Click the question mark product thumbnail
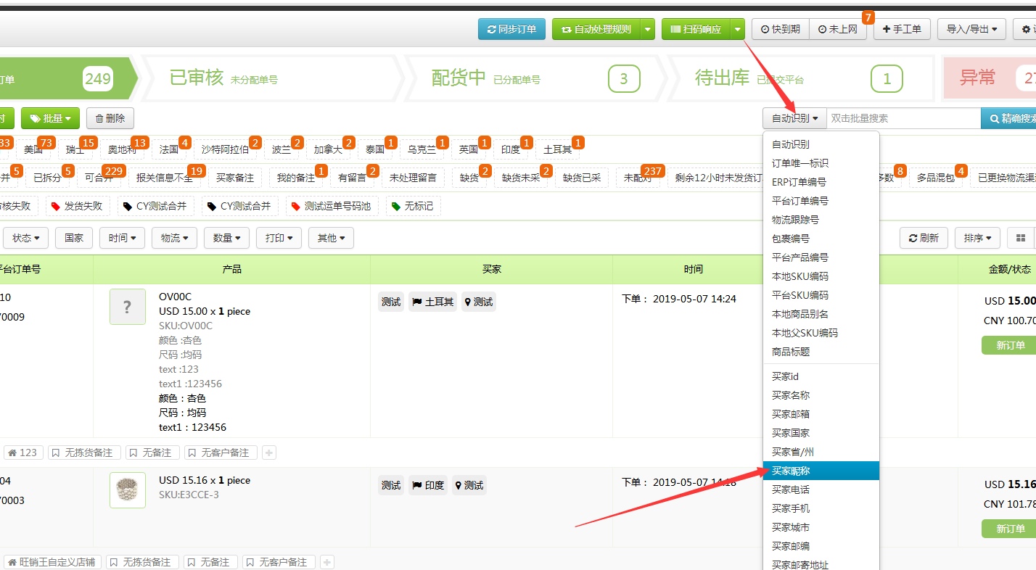 pos(128,307)
